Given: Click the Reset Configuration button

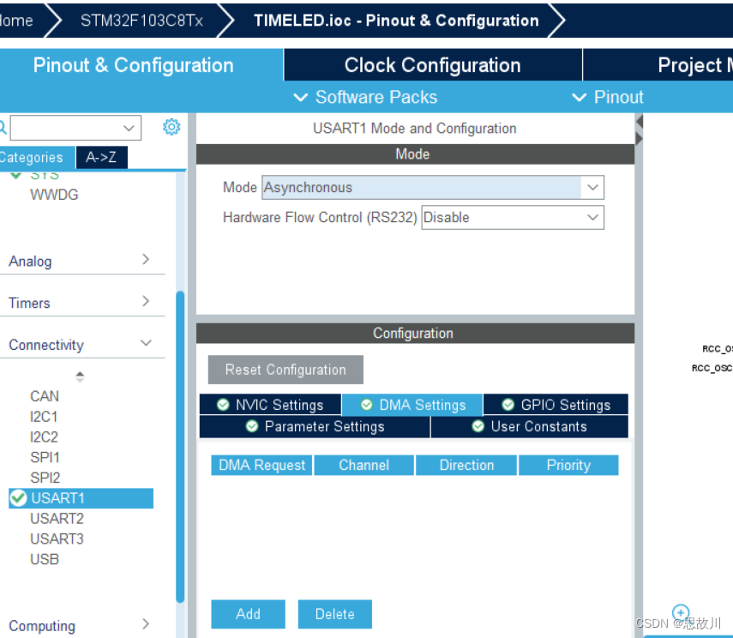Looking at the screenshot, I should (x=285, y=370).
